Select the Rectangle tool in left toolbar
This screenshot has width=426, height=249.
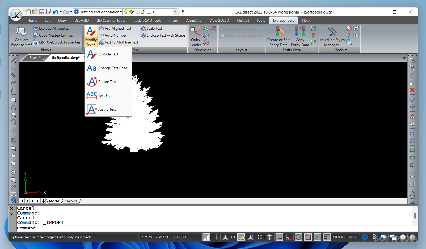pyautogui.click(x=13, y=148)
